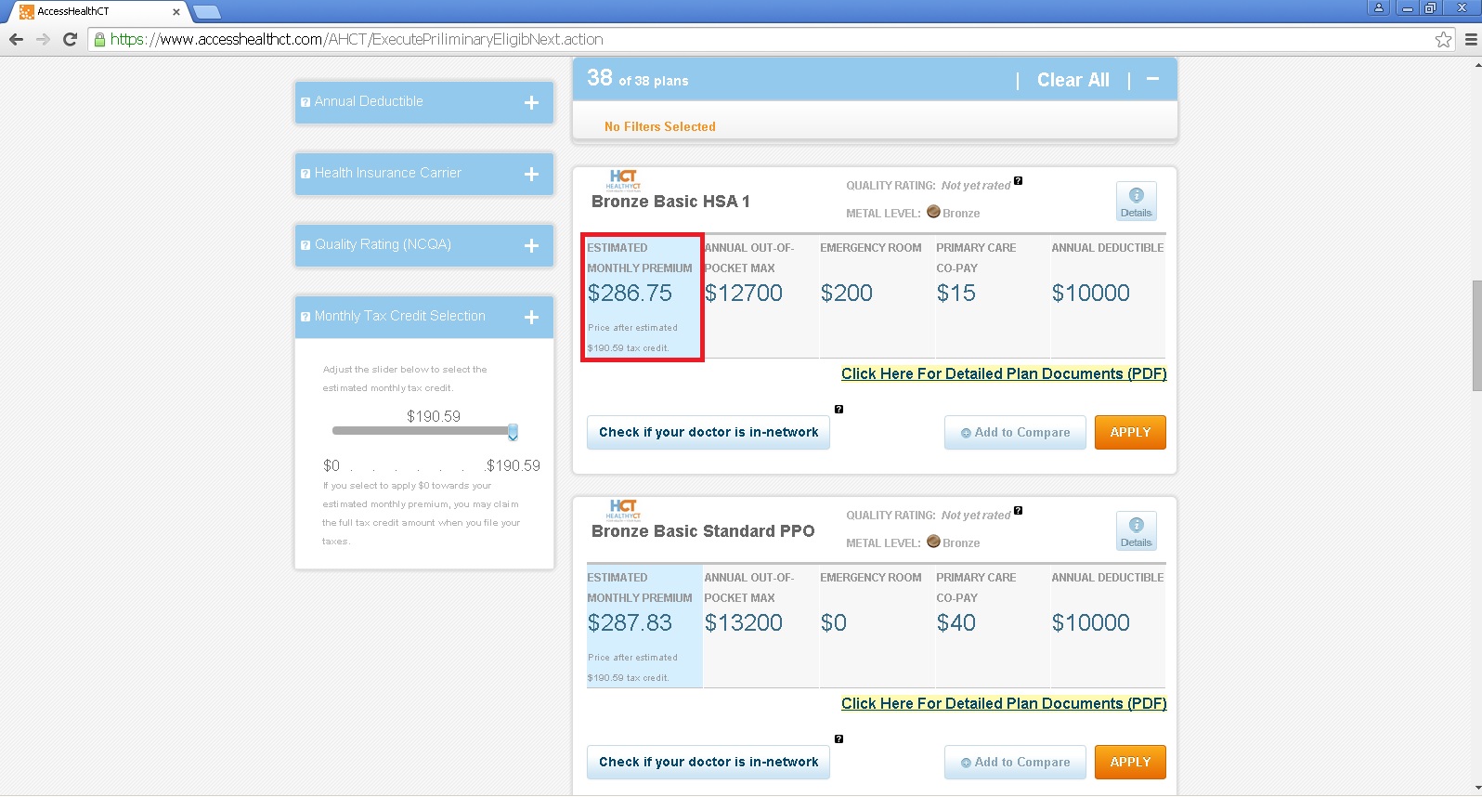Screen dimensions: 1482x797
Task: Click the browser reload page icon
Action: tap(70, 39)
